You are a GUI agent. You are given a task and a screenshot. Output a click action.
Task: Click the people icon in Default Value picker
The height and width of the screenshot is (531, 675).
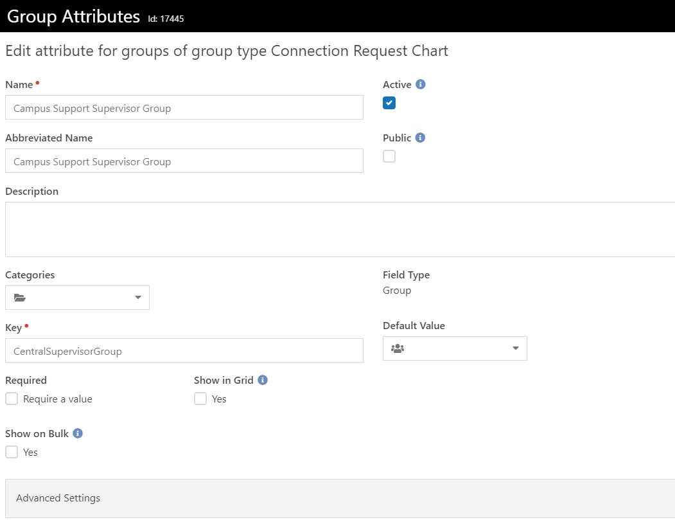[398, 348]
